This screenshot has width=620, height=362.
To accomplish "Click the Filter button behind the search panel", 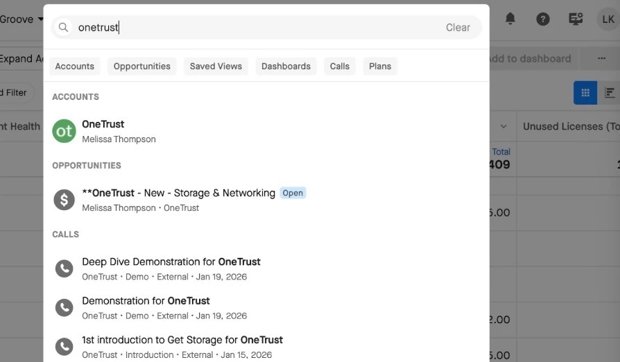I will (16, 92).
